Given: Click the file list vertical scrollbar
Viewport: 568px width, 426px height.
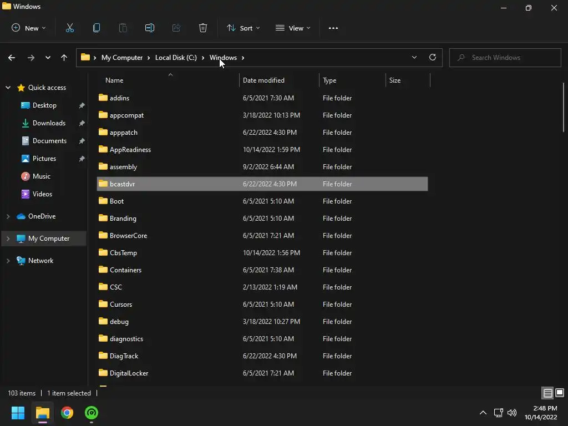Looking at the screenshot, I should 564,108.
